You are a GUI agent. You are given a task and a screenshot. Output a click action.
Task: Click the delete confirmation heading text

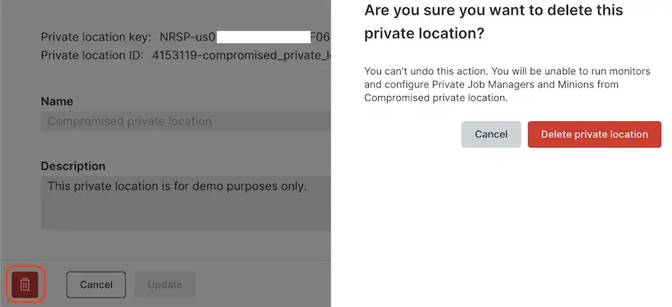(x=494, y=22)
